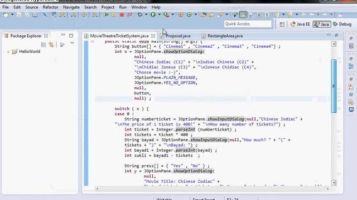
Task: Switch to RectangleArea.java editor tab
Action: point(223,36)
